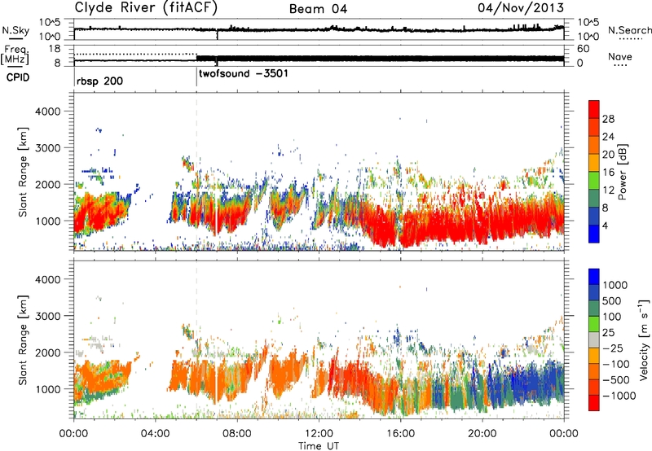Select the "rbsp 200" CPID entry
The image size is (652, 451).
99,81
